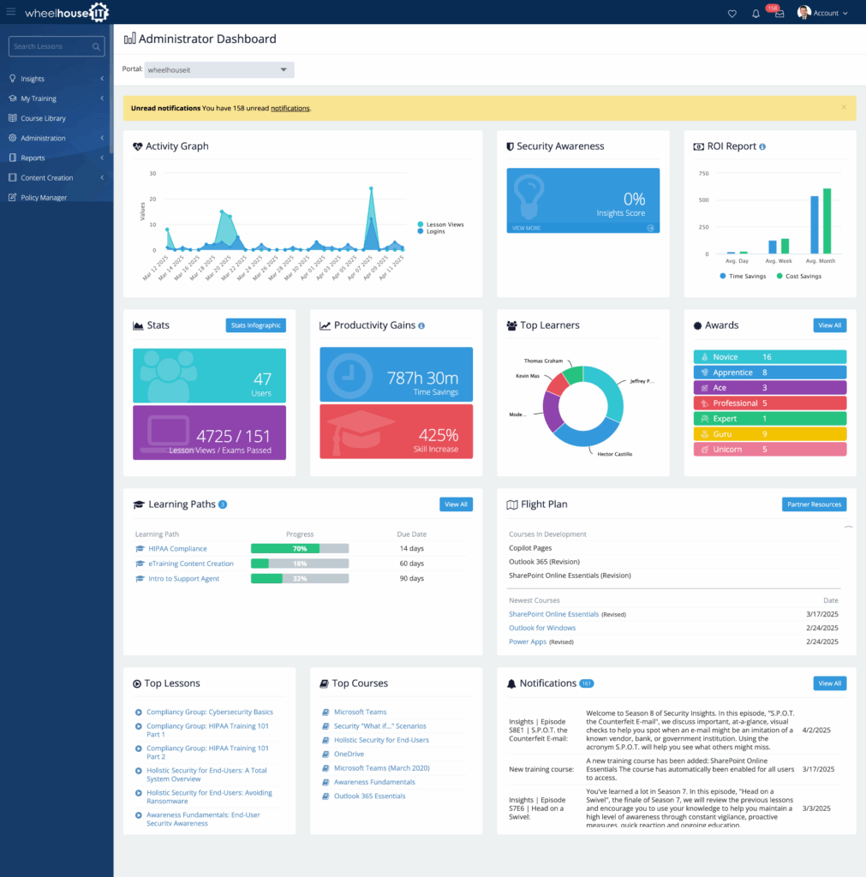The width and height of the screenshot is (866, 877).
Task: Click the Learning Paths info badge
Action: pyautogui.click(x=223, y=504)
